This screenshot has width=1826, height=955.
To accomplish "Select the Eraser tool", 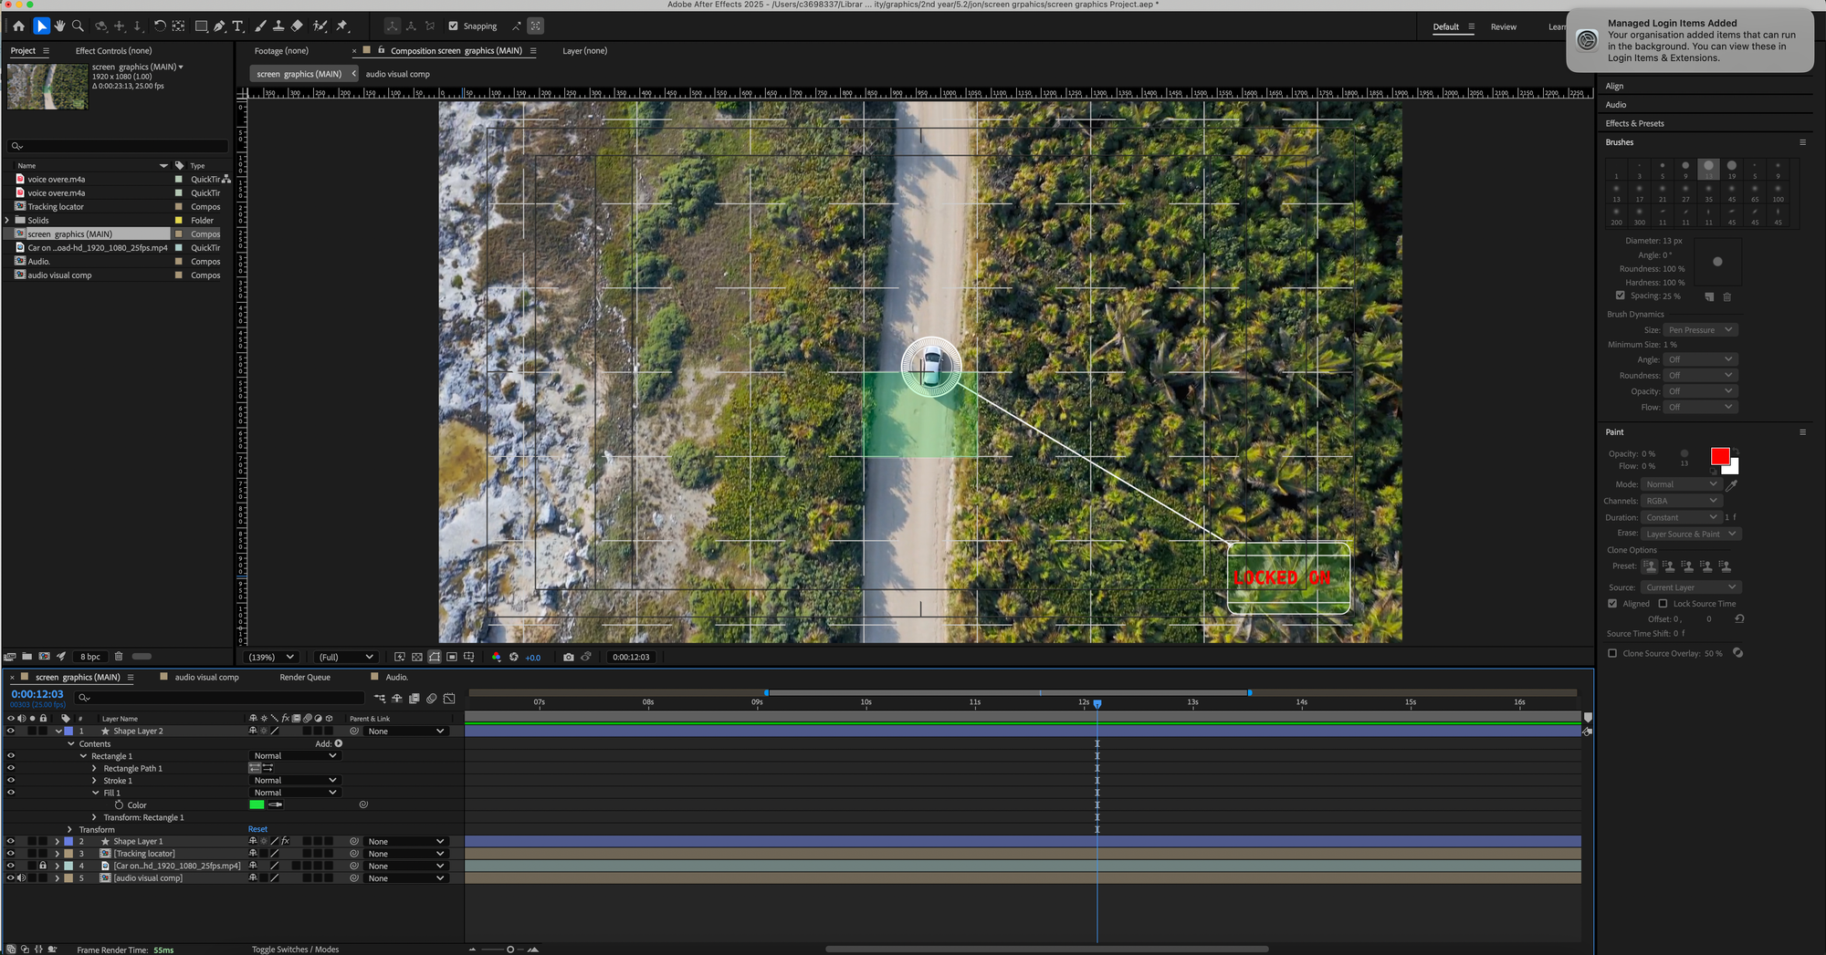I will (297, 26).
